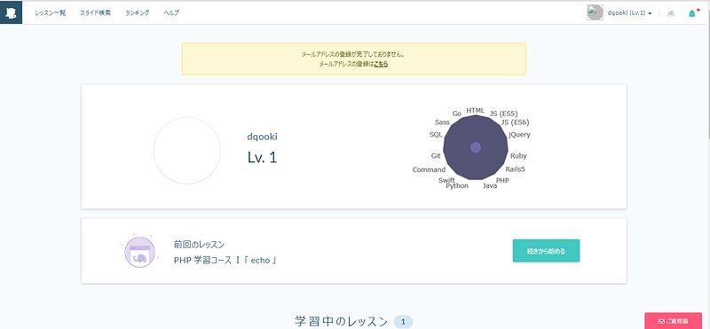This screenshot has width=710, height=329.
Task: Click the large profile picture circle
Action: click(187, 151)
